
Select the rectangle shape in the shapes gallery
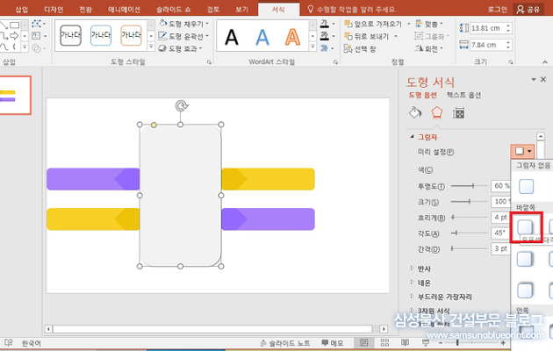click(x=14, y=25)
